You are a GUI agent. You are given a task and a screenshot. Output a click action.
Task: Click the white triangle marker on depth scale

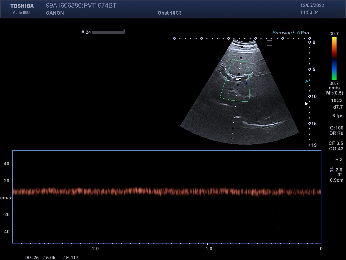coord(307,104)
